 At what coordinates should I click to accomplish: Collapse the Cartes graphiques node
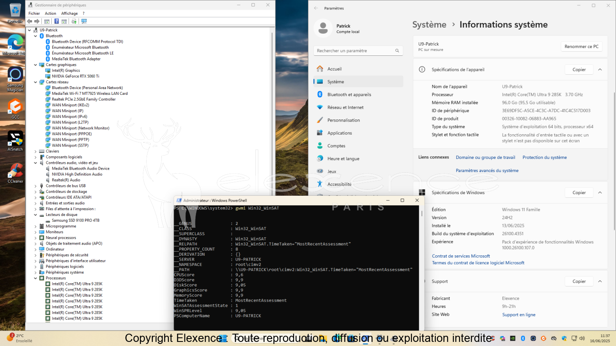point(35,65)
